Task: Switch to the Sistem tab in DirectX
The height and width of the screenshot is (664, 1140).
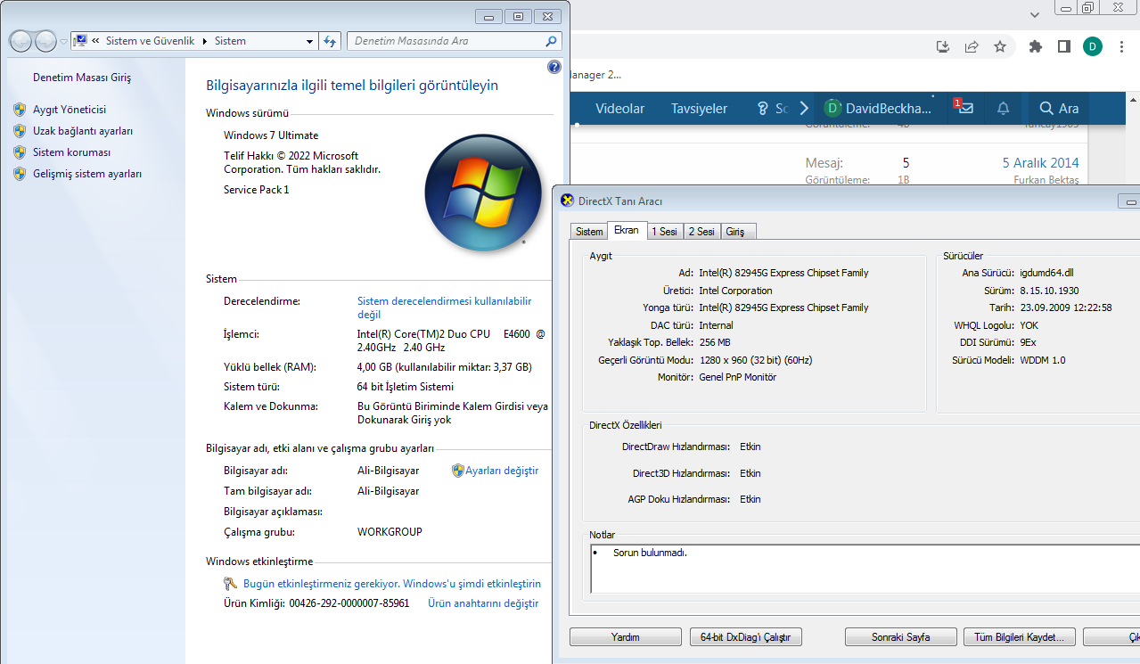Action: [x=589, y=232]
